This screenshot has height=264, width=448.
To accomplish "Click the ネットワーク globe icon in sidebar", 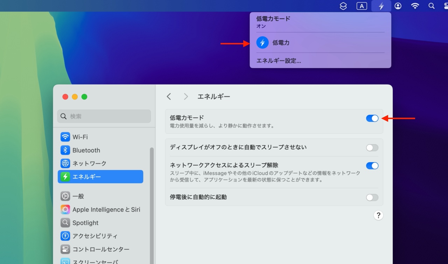I will coord(65,163).
